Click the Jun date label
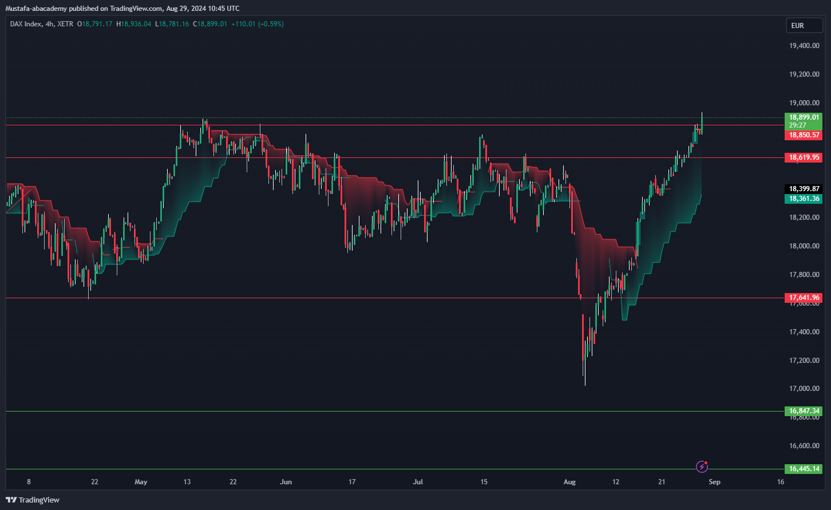The image size is (831, 510). click(286, 482)
